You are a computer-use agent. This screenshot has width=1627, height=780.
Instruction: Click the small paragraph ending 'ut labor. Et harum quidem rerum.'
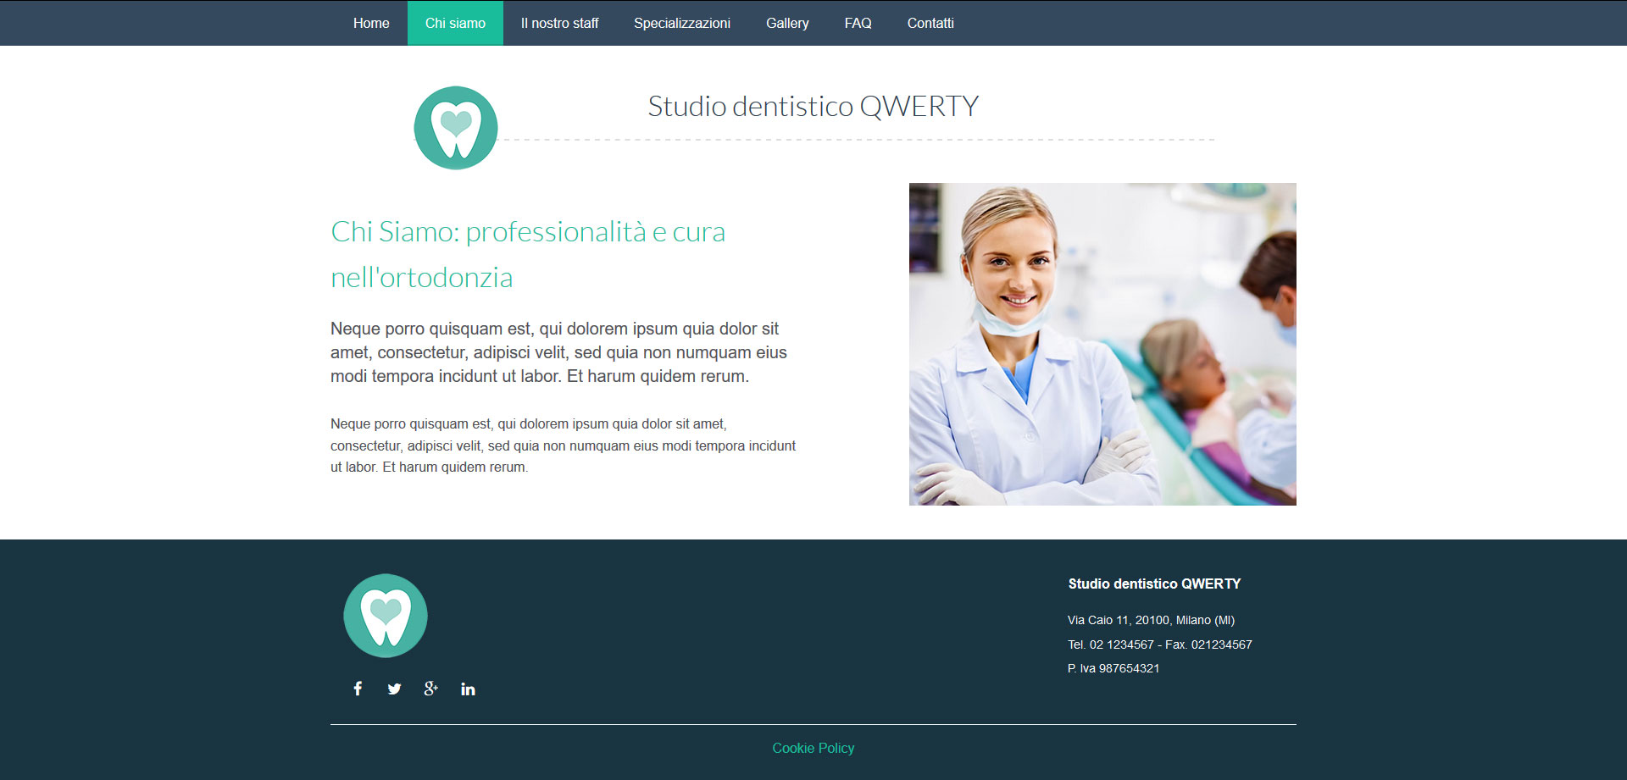coord(564,445)
